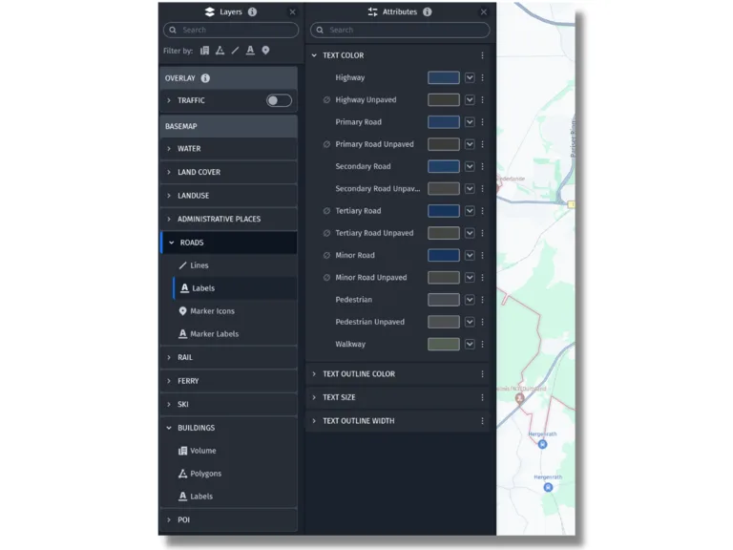Viewport: 733px width, 550px height.
Task: Click the link icon beside Highway Unpaved
Action: pyautogui.click(x=326, y=99)
